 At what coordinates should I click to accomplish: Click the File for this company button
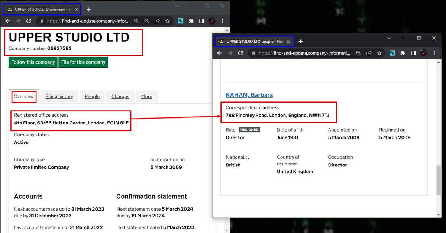coord(83,62)
